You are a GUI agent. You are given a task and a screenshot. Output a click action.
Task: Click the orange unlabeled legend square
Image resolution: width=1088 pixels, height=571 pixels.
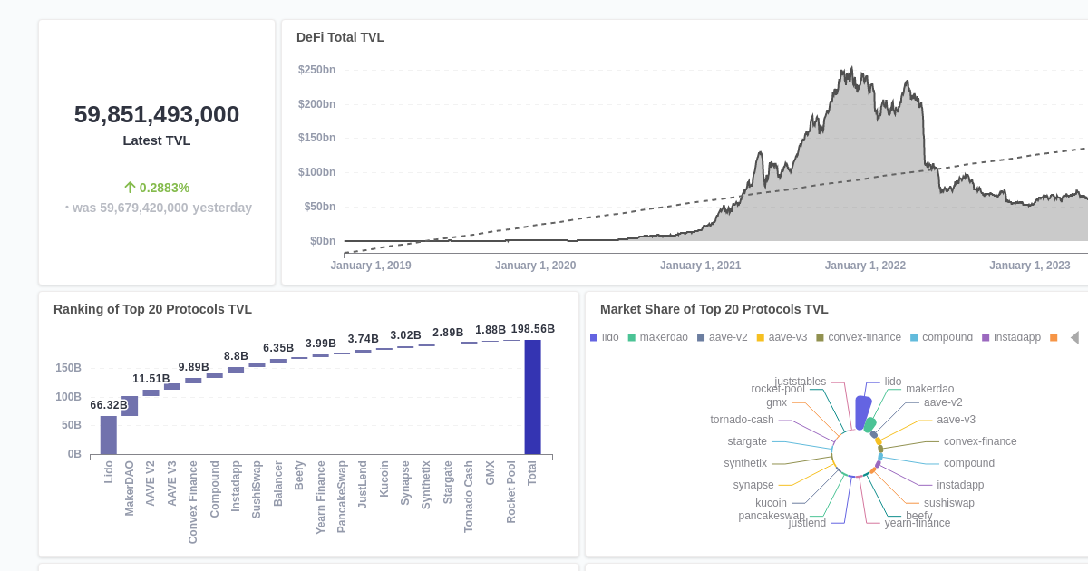coord(1054,336)
